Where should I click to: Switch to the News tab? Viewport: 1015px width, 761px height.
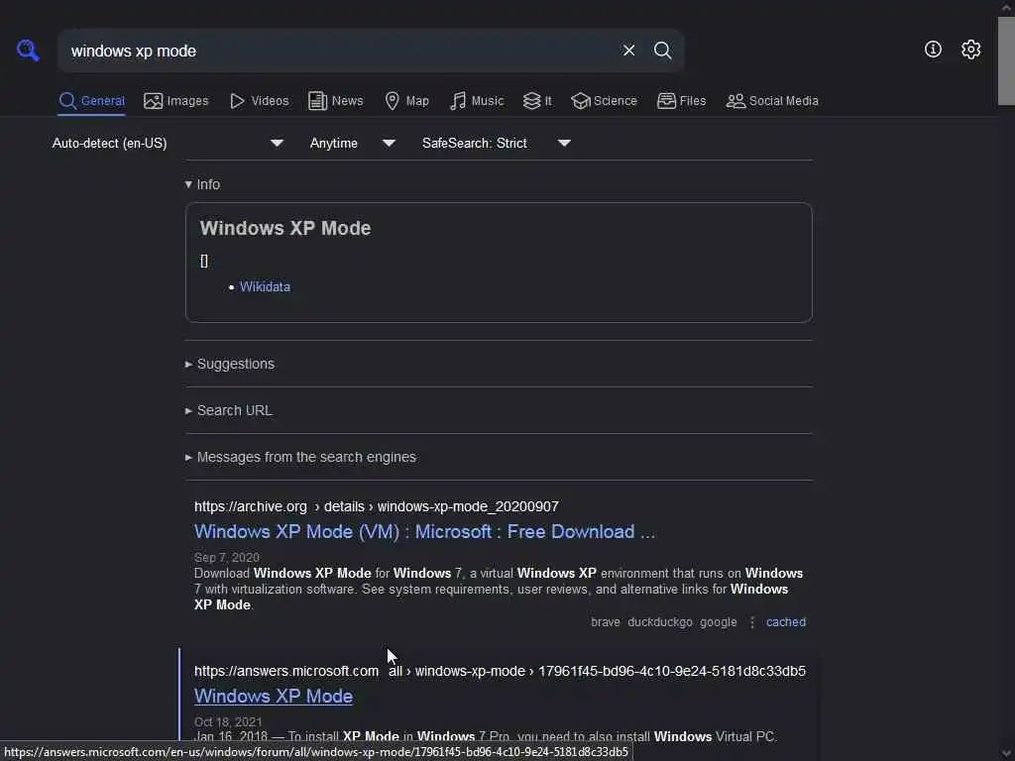pos(335,101)
